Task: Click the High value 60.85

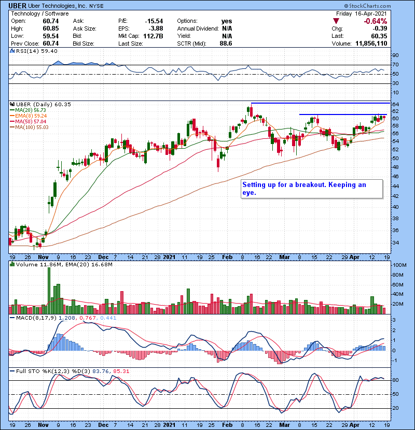Action: [x=50, y=28]
